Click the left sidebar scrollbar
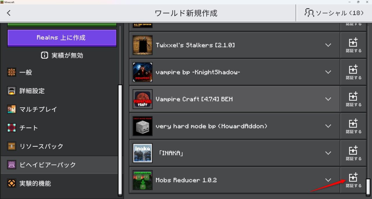Screen dimensions: 372x199 (120, 140)
